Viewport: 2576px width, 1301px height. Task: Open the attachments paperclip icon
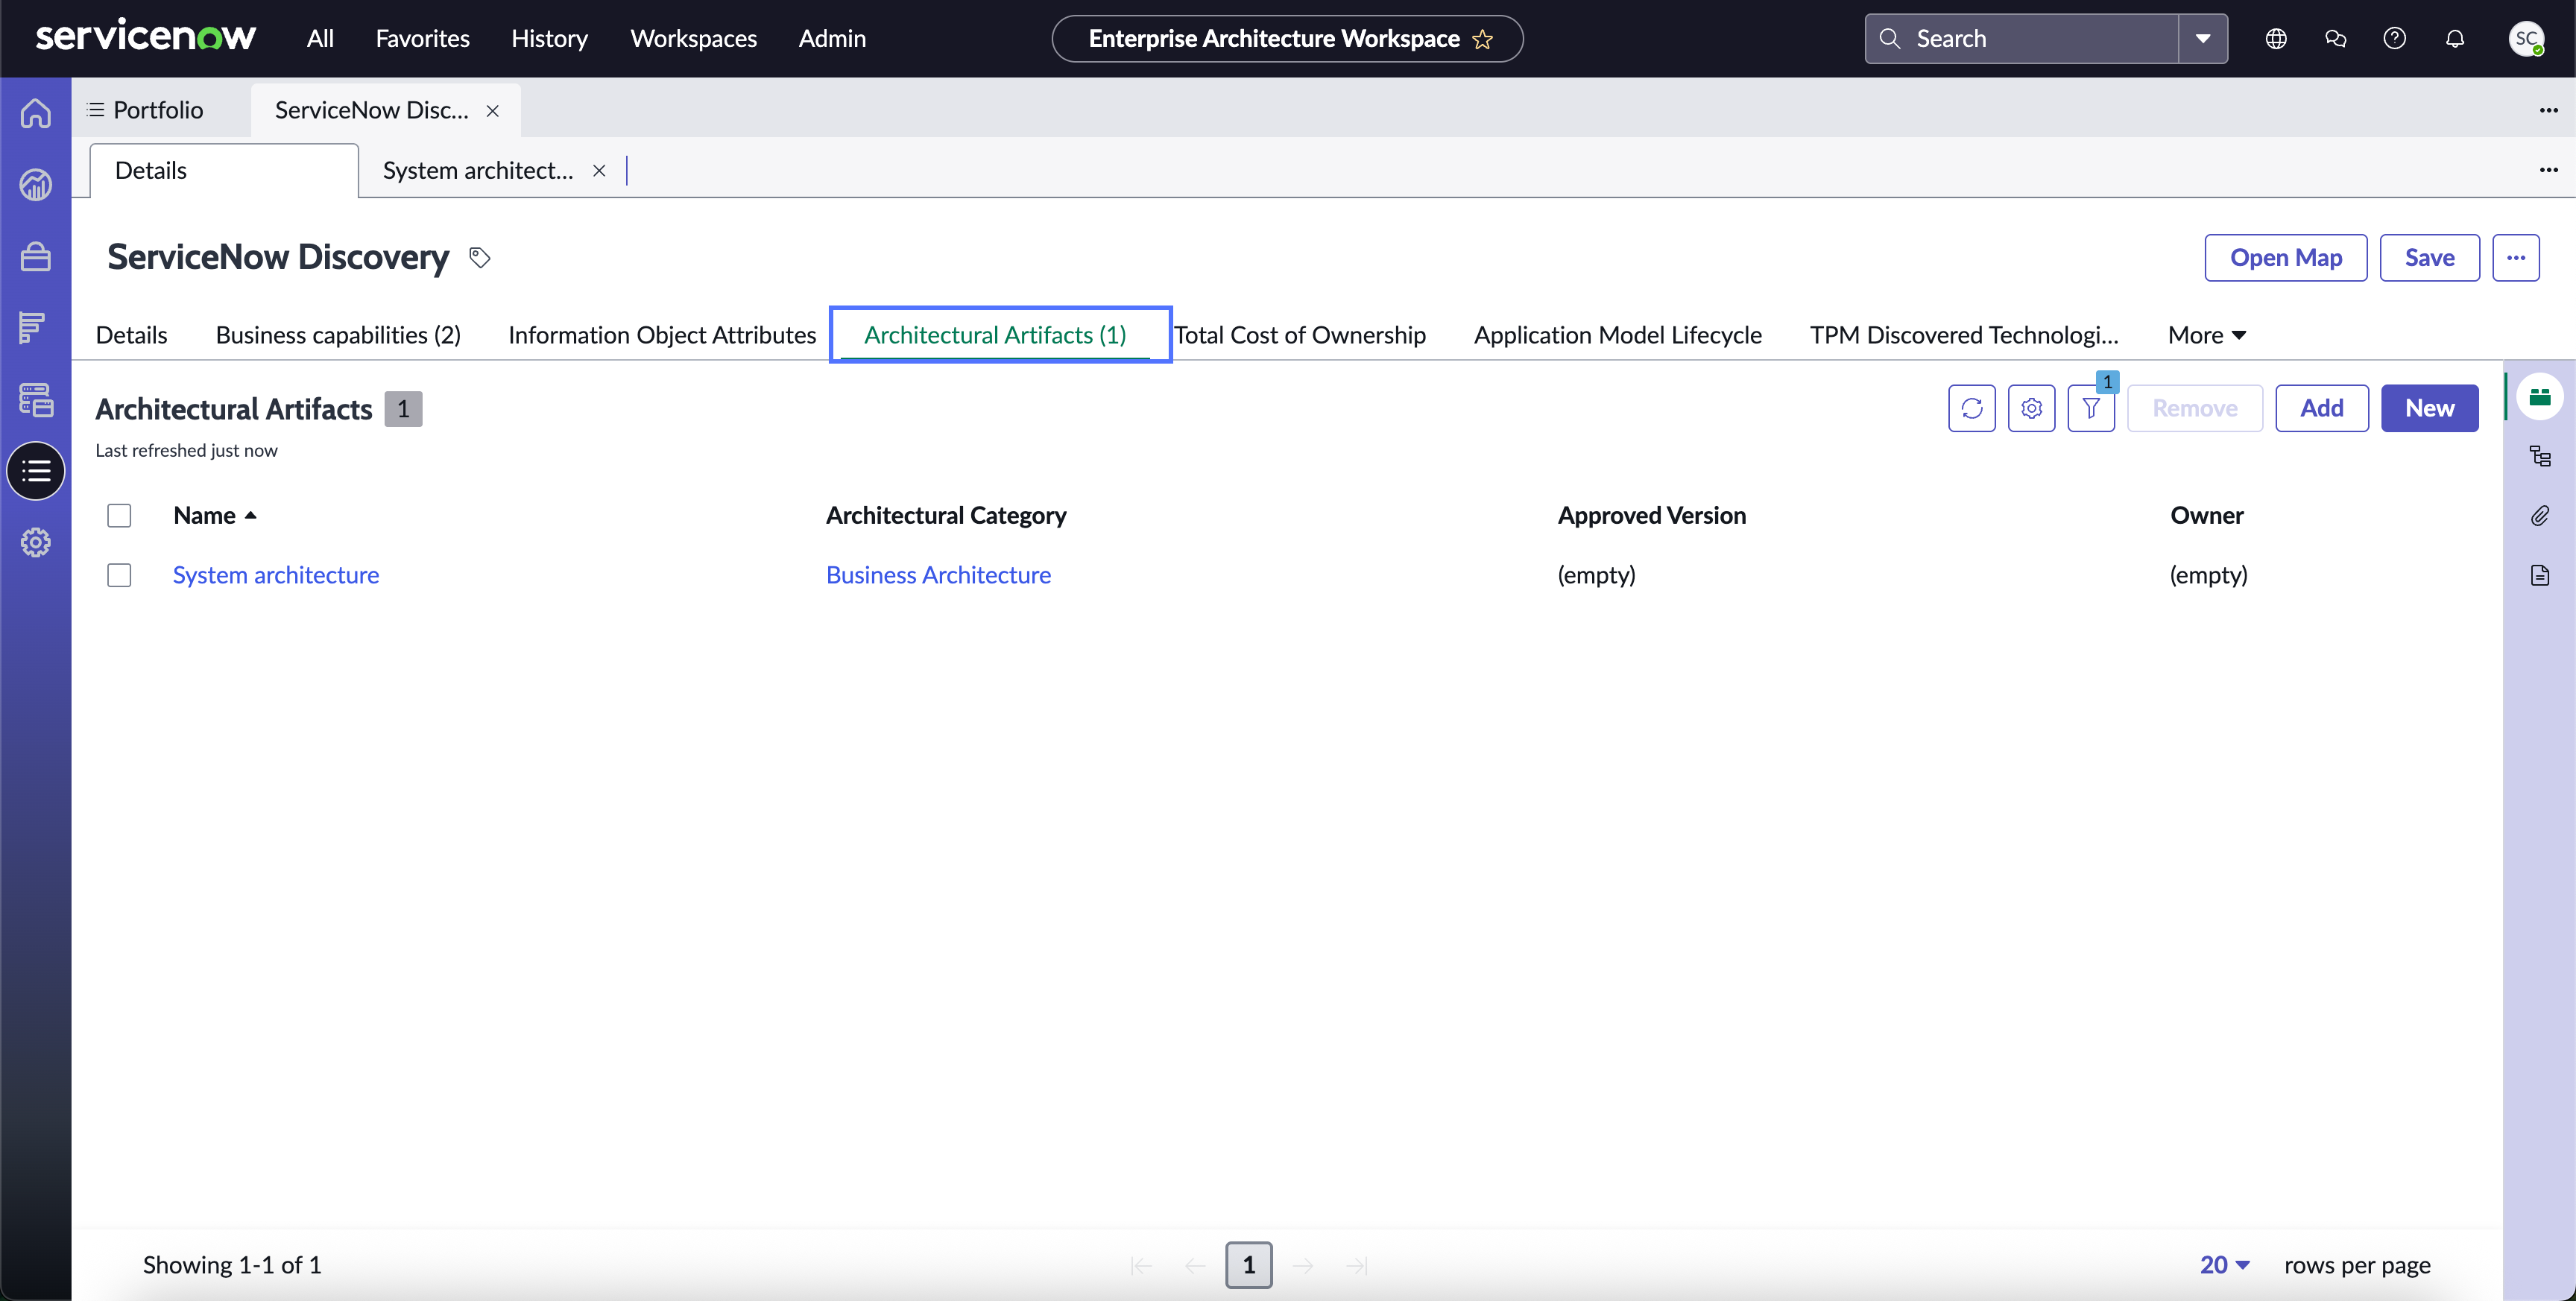coord(2540,516)
